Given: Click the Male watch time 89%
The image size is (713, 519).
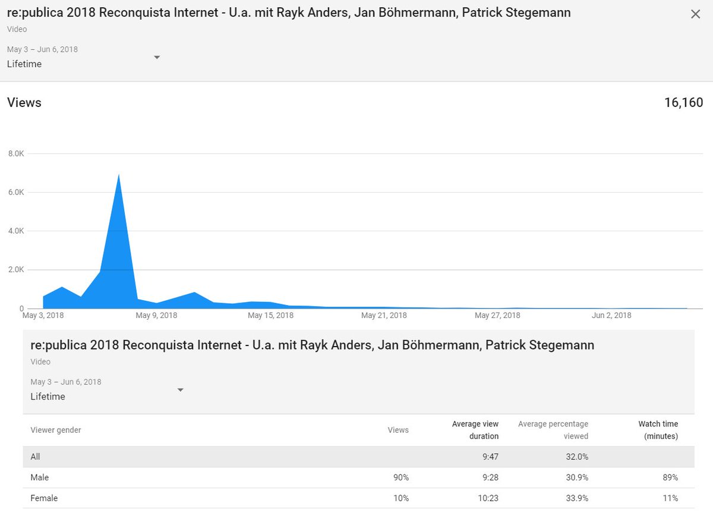Looking at the screenshot, I should tap(670, 477).
